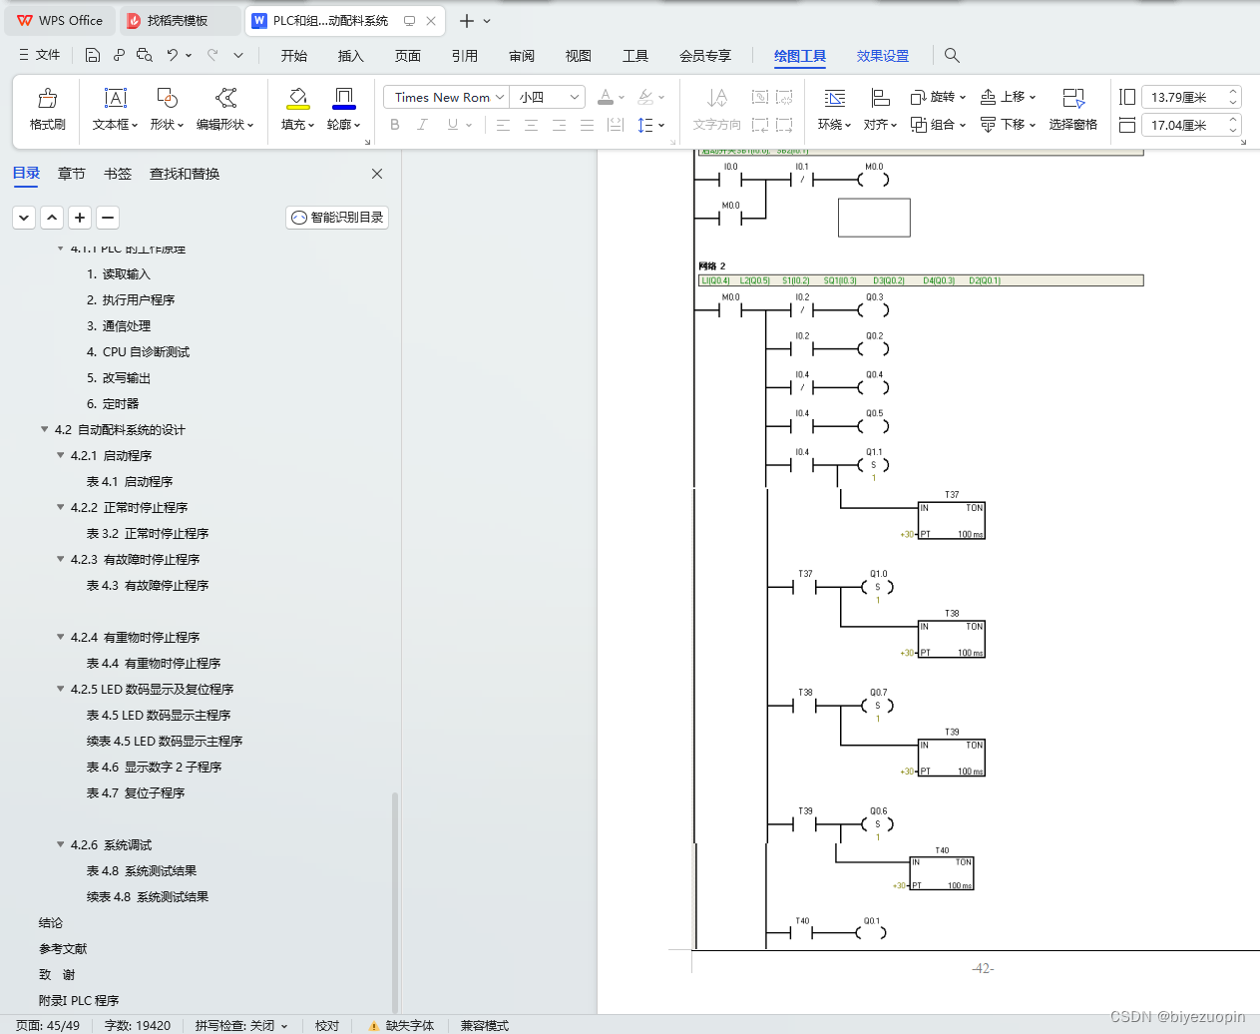Click the height field 13.79厘米

[x=1182, y=97]
